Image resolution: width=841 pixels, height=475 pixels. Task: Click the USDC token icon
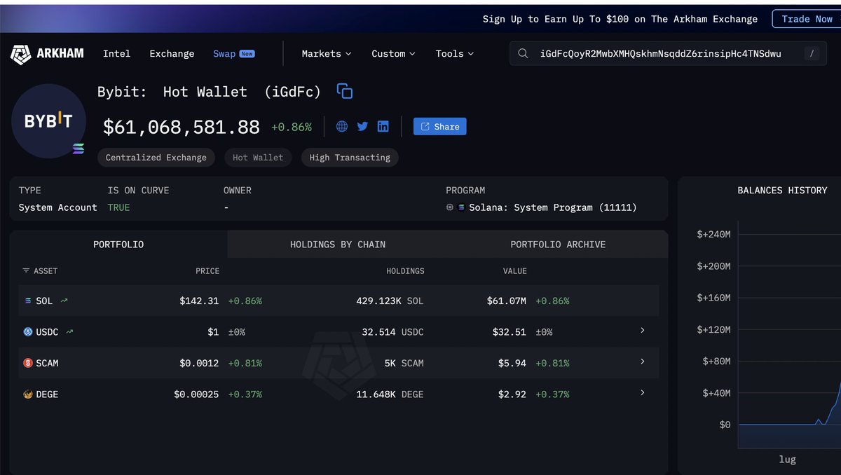tap(28, 332)
